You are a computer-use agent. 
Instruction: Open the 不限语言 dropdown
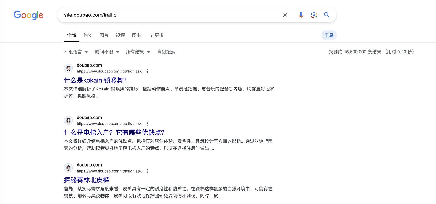(x=76, y=52)
